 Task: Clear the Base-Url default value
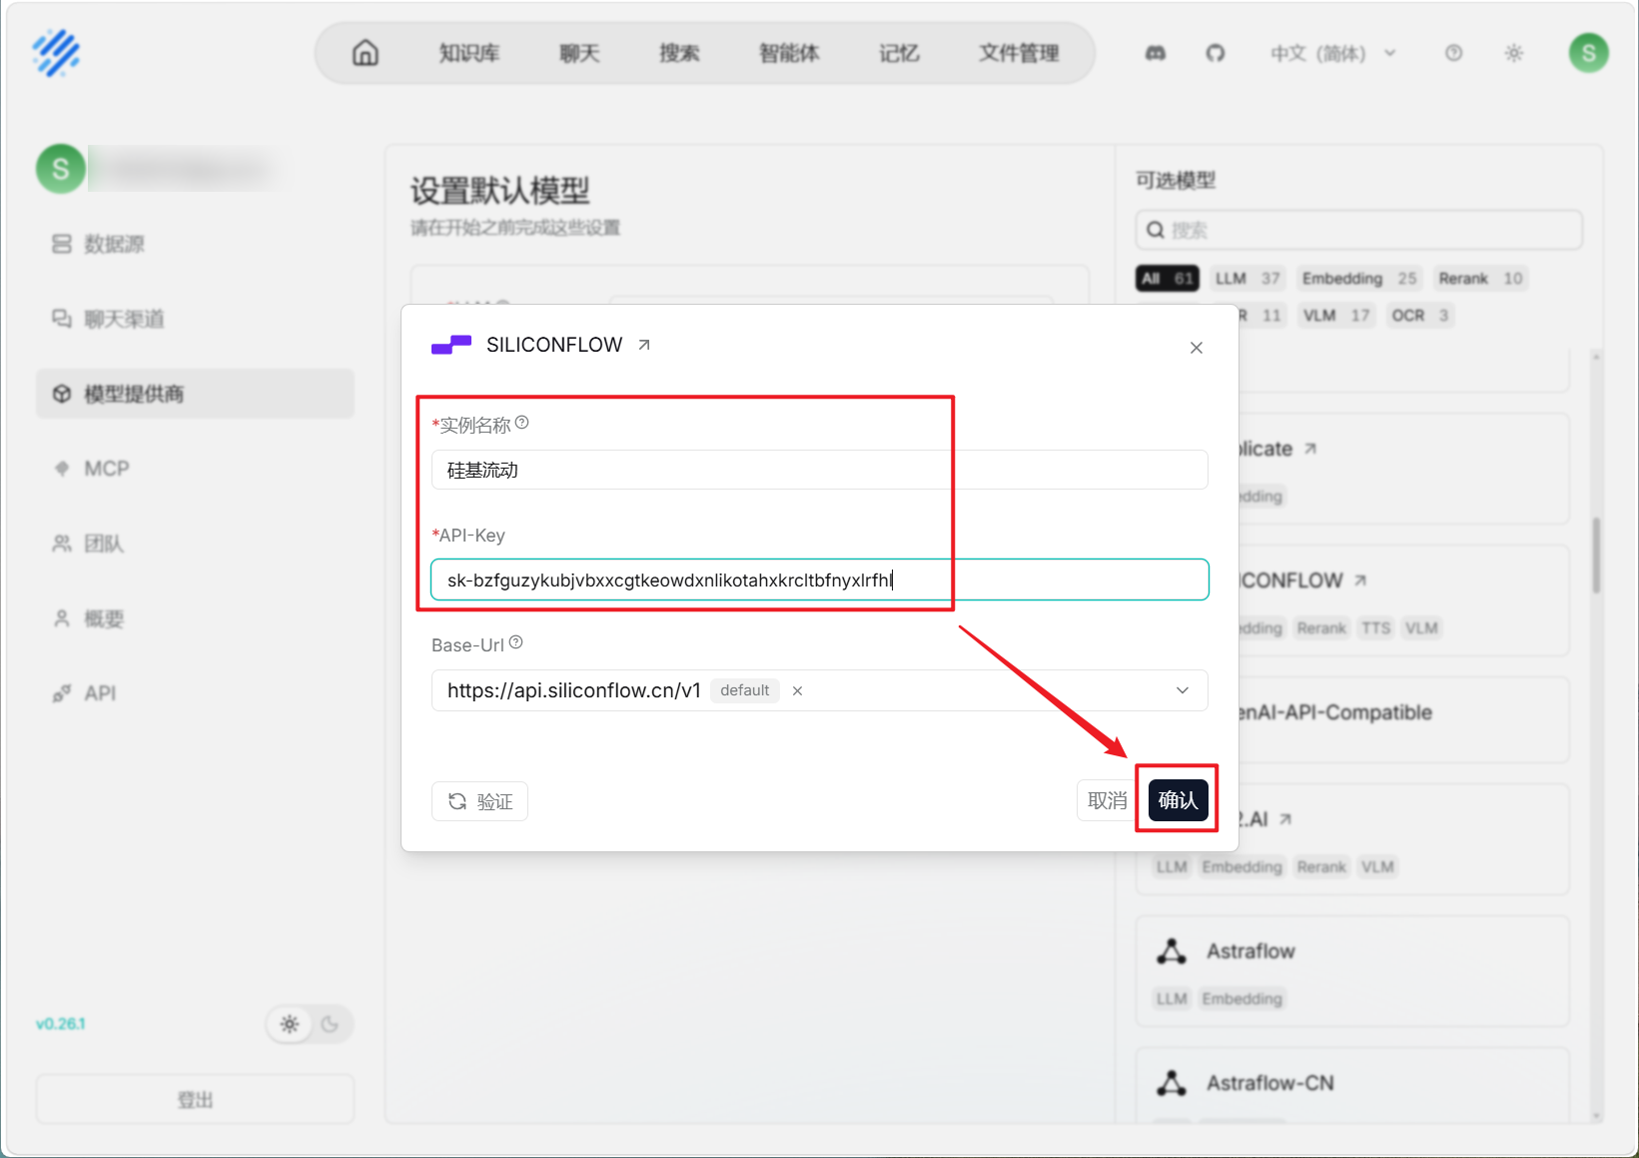click(797, 690)
